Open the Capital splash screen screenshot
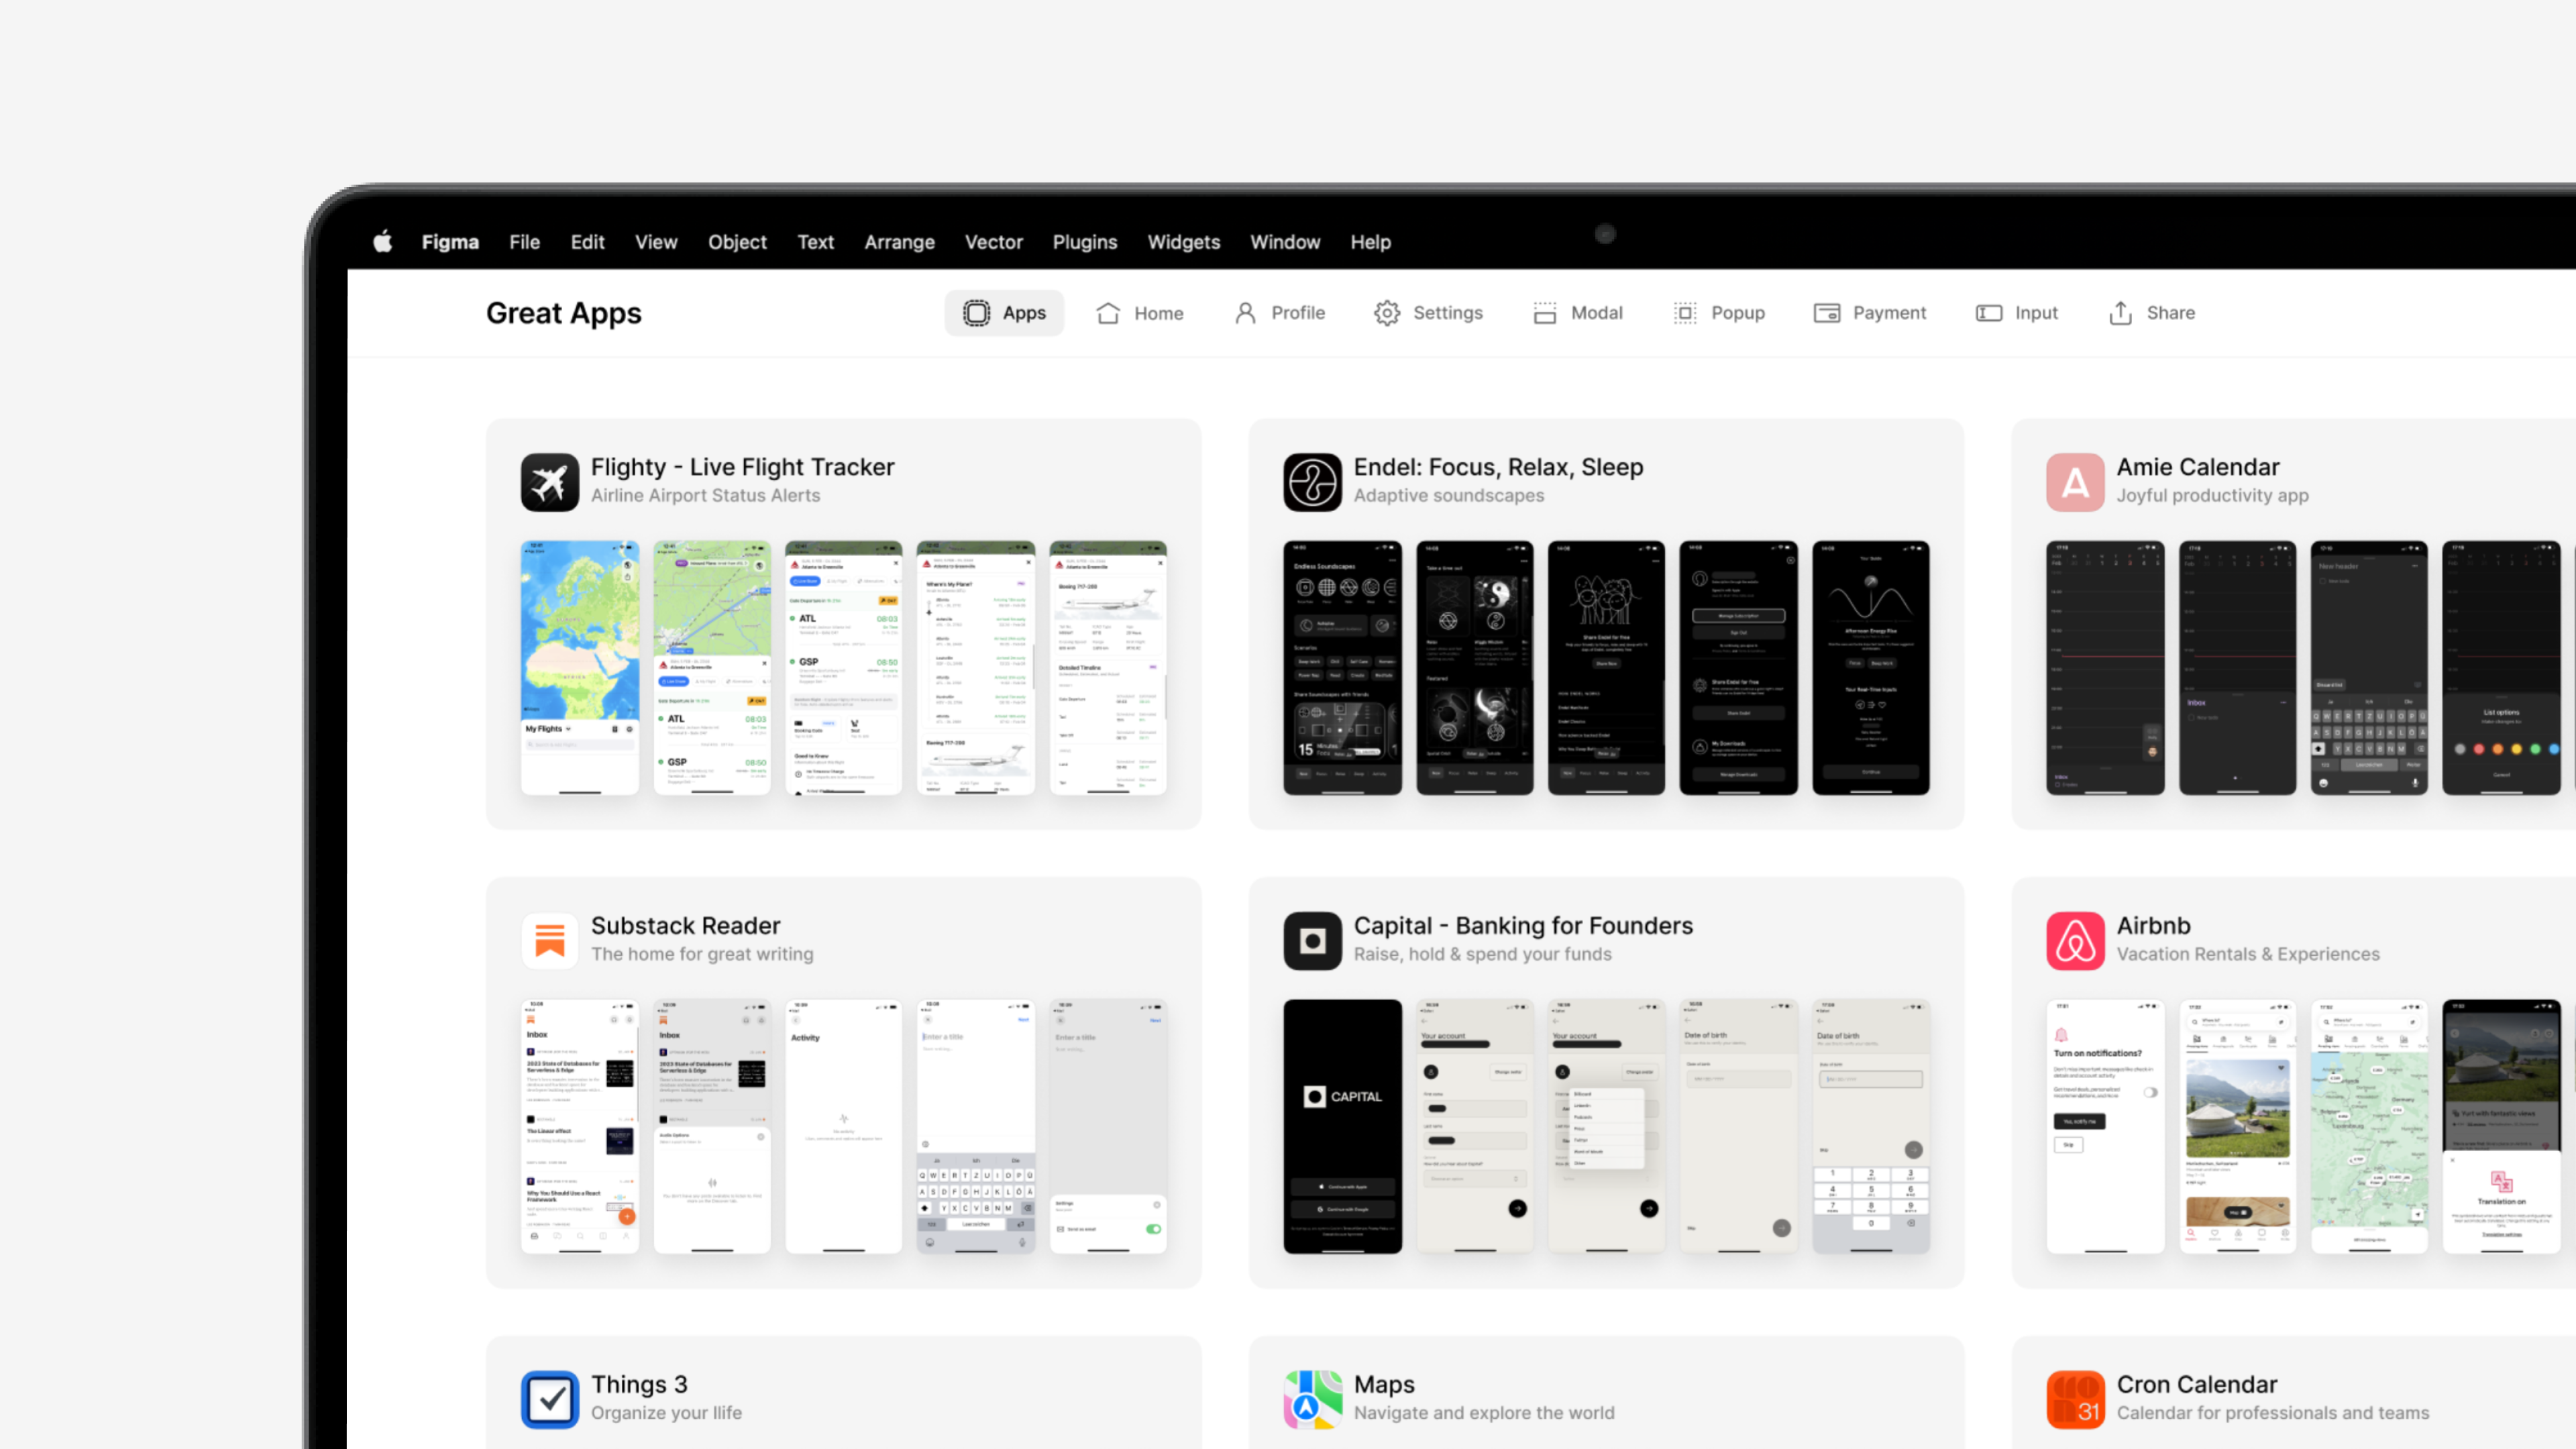Viewport: 2576px width, 1449px height. [x=1342, y=1126]
